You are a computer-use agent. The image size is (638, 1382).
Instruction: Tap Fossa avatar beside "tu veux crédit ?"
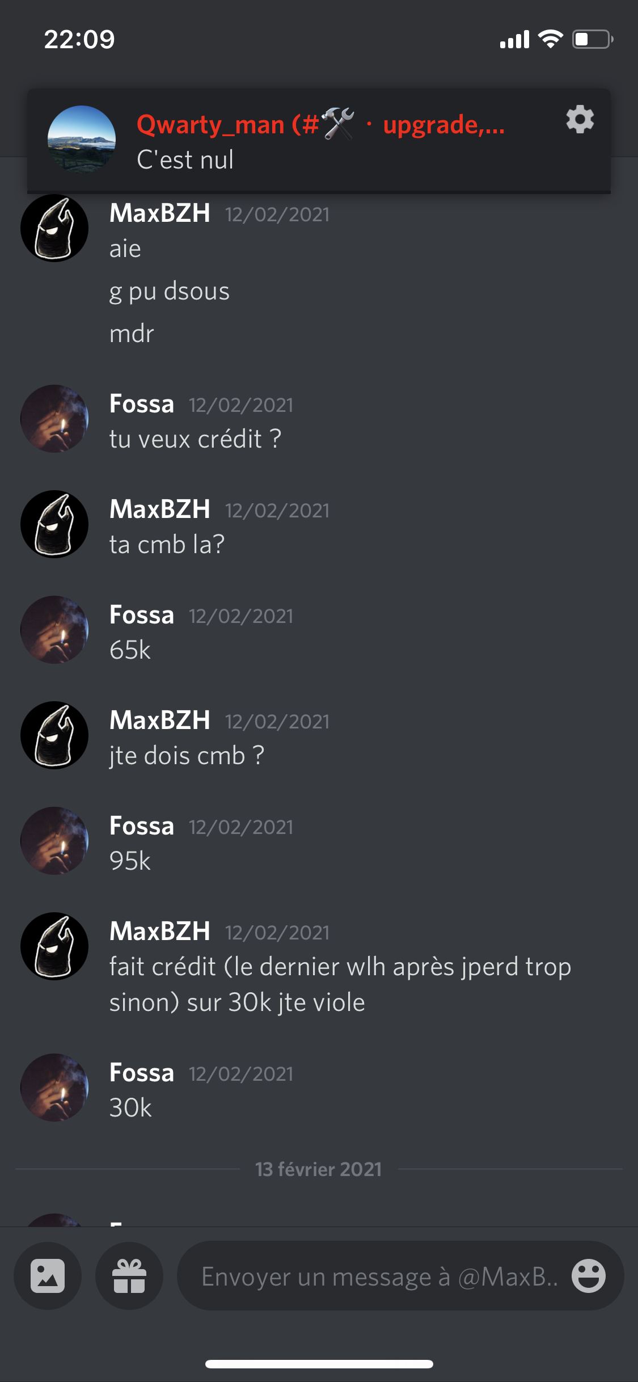54,419
